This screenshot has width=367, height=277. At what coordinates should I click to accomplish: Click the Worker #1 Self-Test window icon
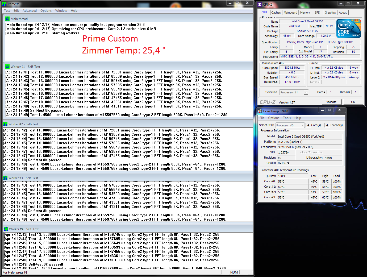click(7, 67)
